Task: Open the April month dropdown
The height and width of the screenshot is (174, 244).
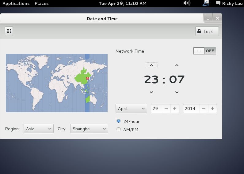Action: click(131, 109)
